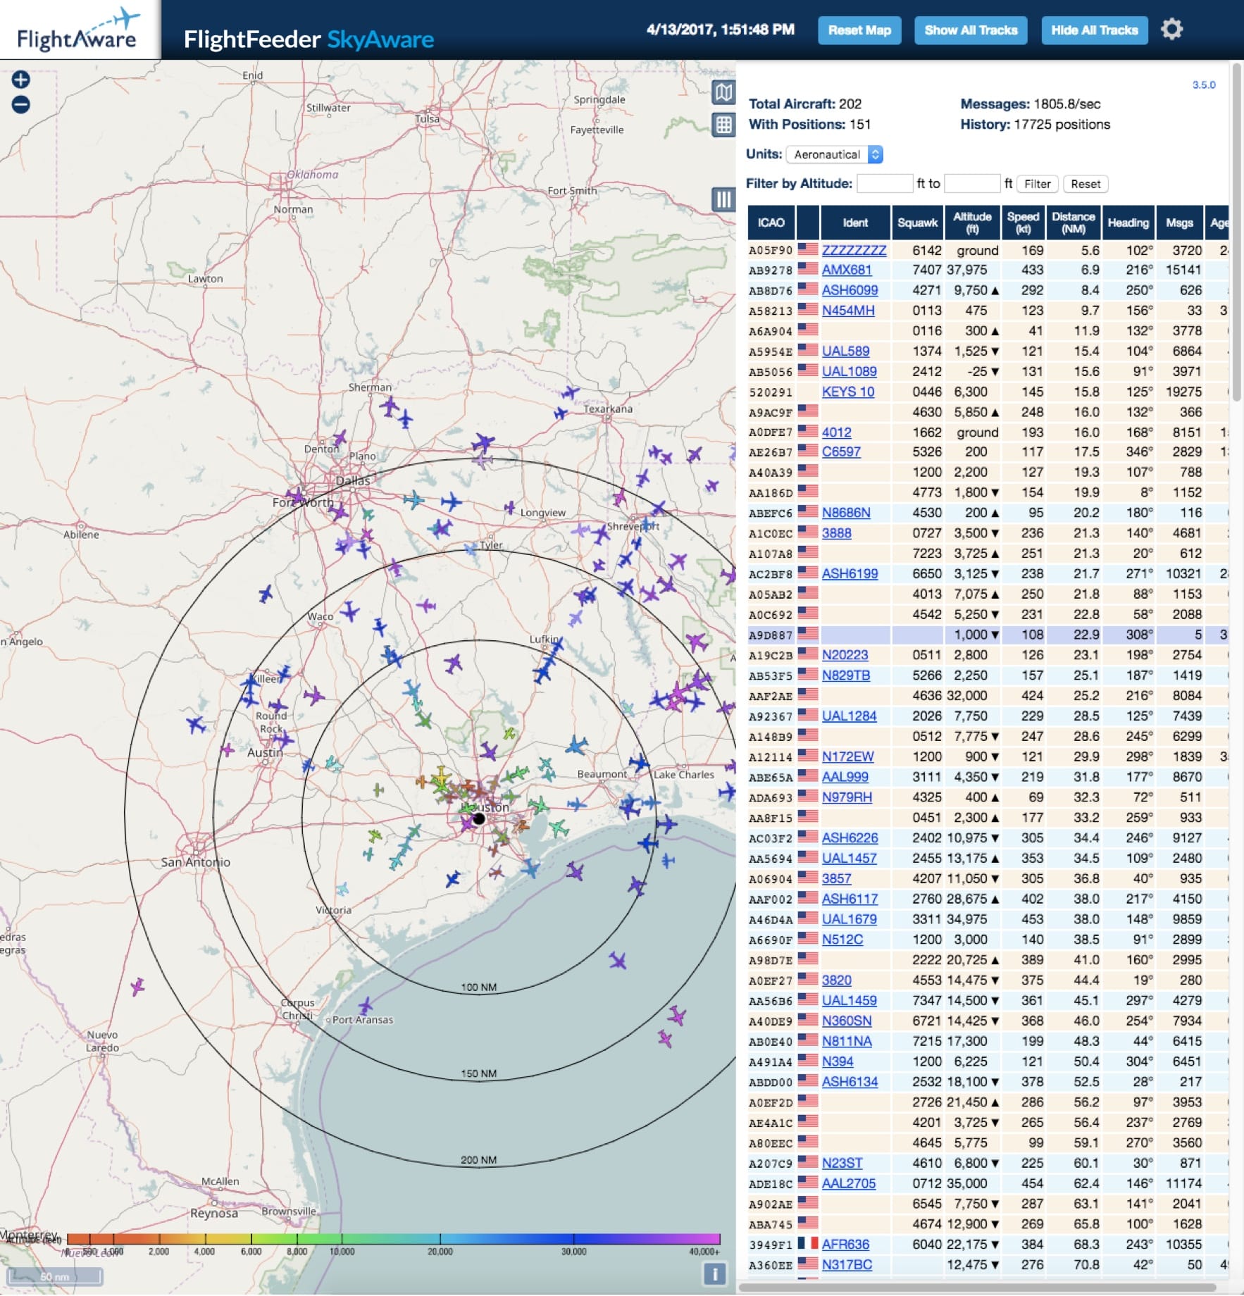1244x1296 pixels.
Task: Select the highlighted aircraft row A9D887
Action: point(916,635)
